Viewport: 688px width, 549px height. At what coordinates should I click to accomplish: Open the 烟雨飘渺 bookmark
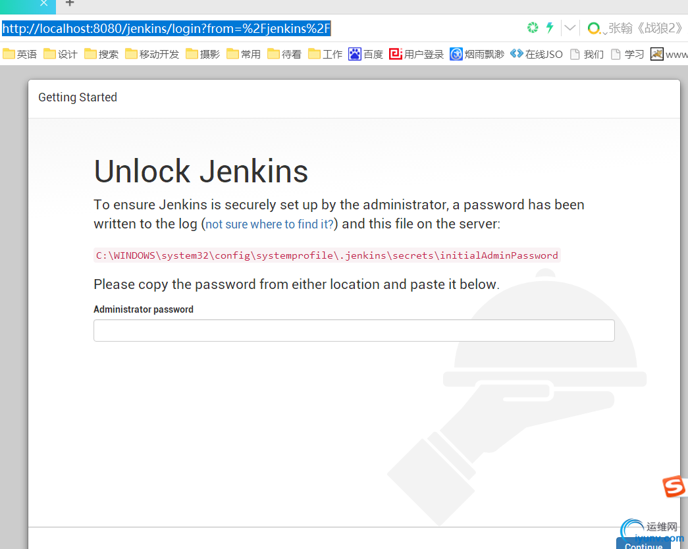pyautogui.click(x=477, y=54)
